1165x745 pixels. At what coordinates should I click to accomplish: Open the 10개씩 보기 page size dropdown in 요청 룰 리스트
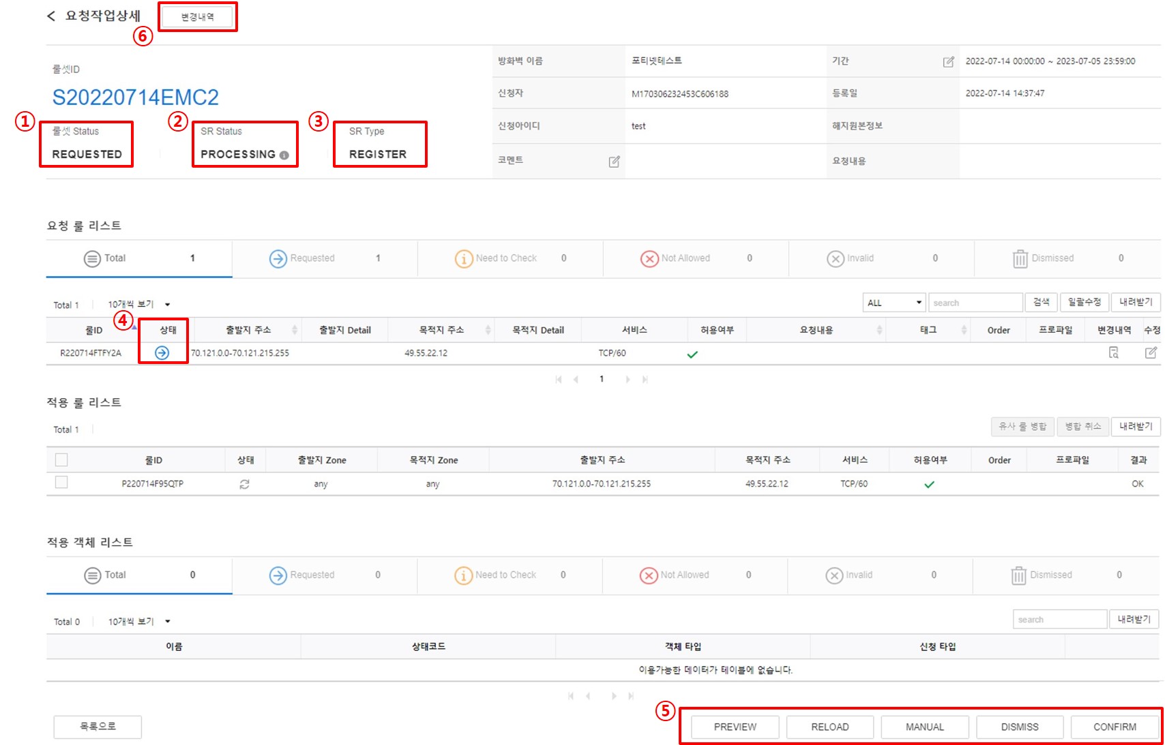click(139, 305)
